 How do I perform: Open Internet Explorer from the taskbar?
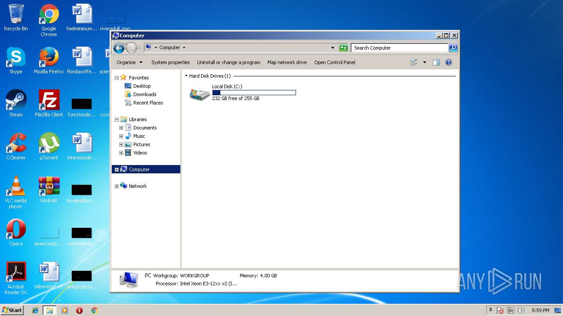click(x=35, y=310)
